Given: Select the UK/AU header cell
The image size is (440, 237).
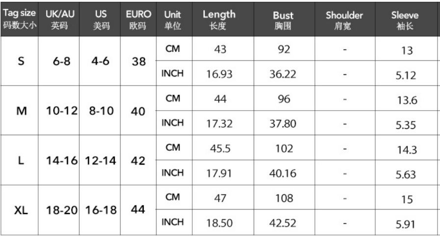Looking at the screenshot, I should (x=59, y=19).
